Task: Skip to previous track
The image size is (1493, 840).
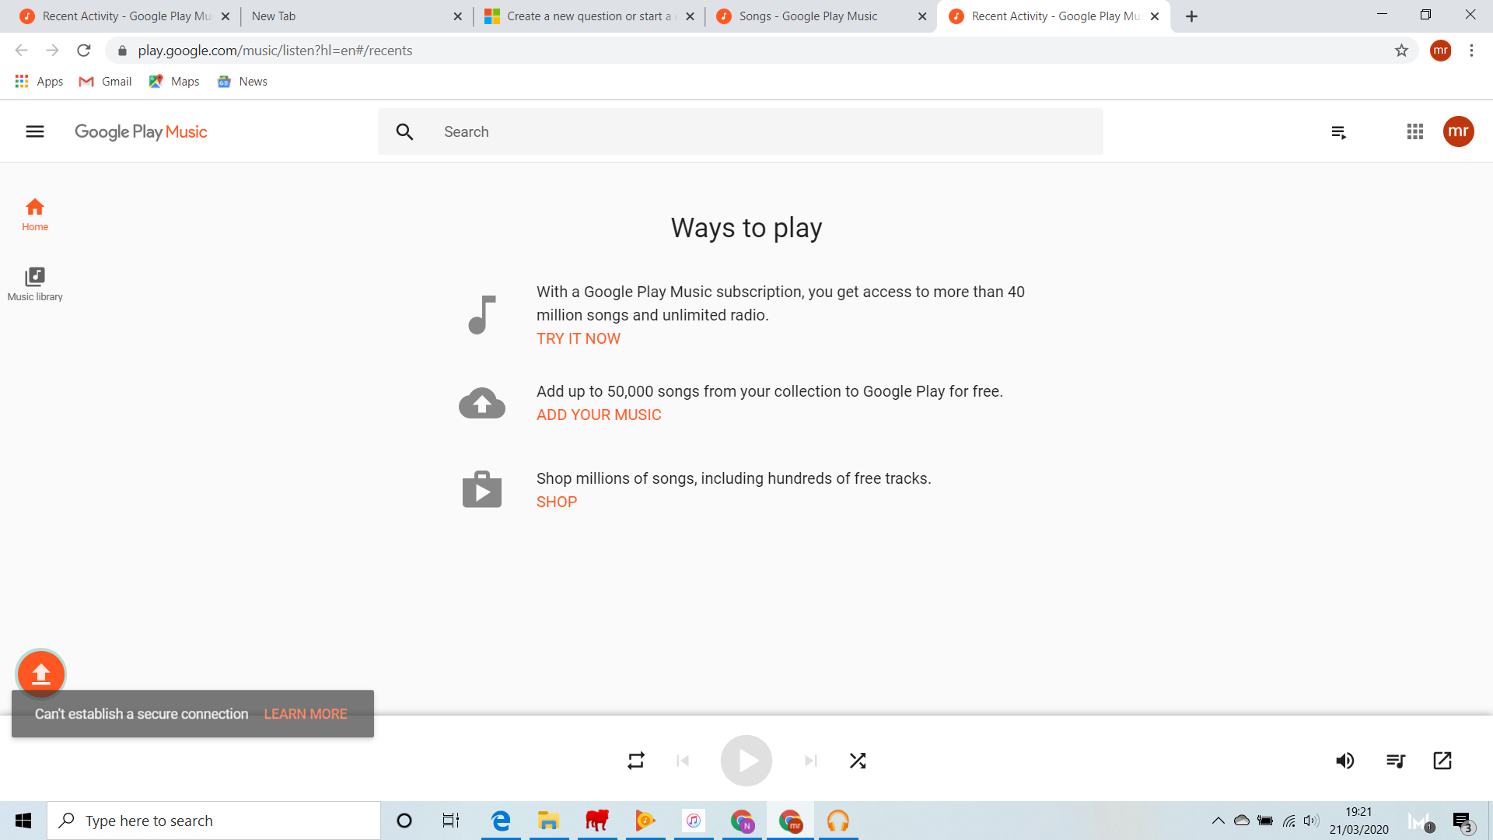Action: click(x=683, y=761)
